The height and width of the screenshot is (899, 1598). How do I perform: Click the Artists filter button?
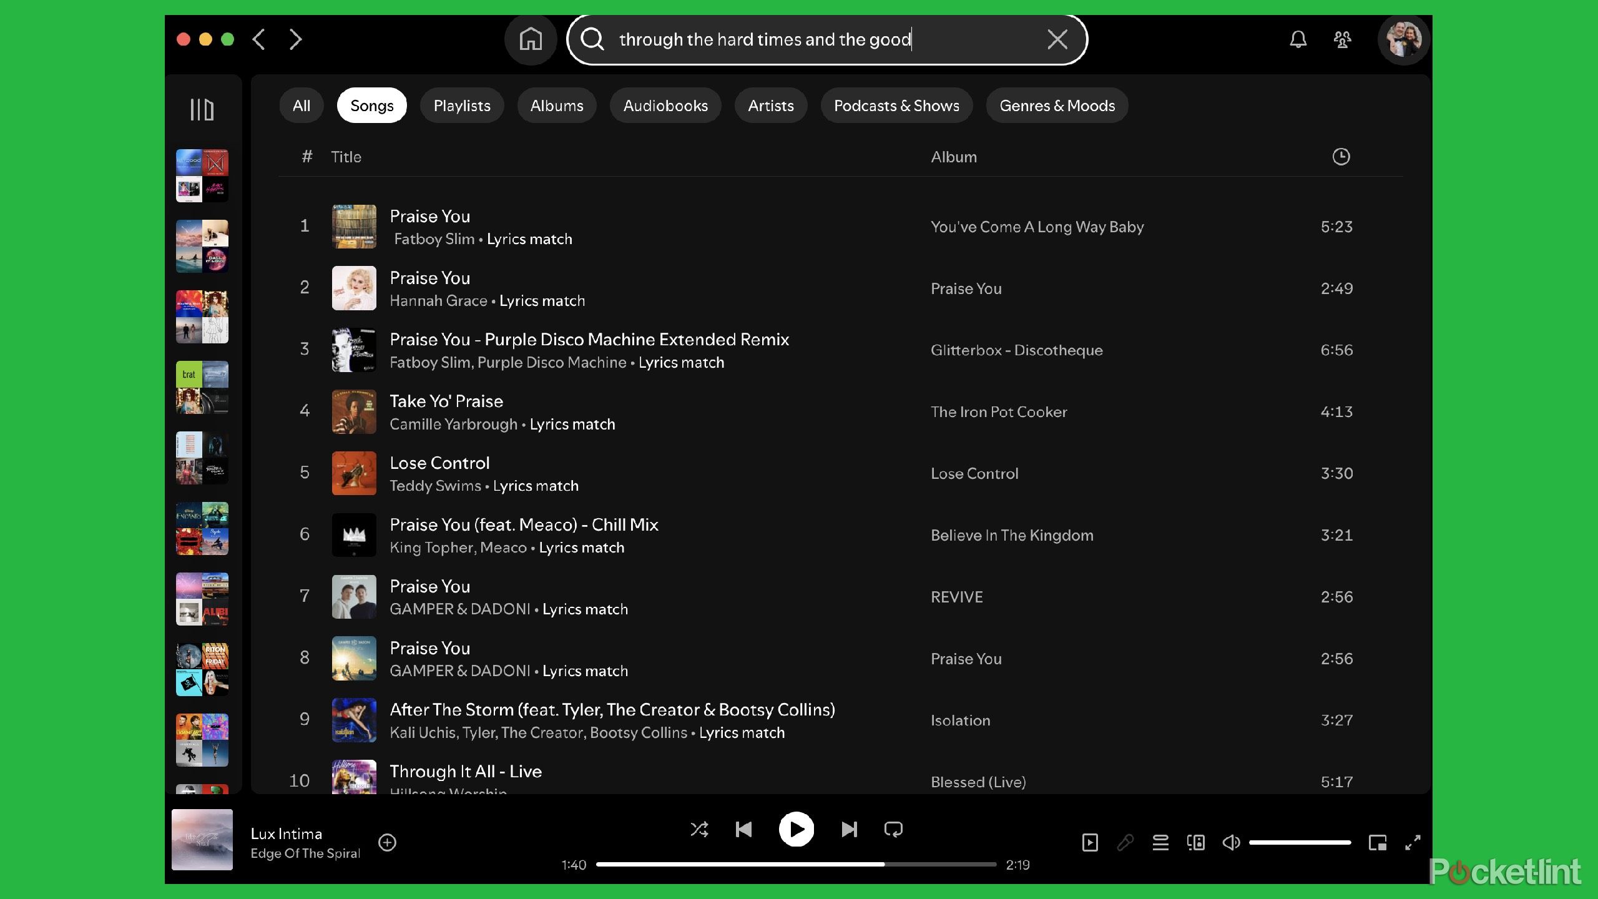[x=770, y=106]
